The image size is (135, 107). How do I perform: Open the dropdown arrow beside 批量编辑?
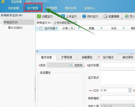122,18
